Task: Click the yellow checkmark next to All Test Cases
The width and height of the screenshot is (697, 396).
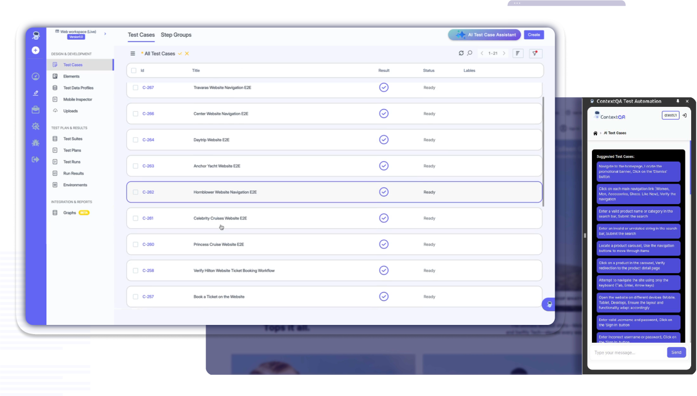Action: tap(180, 54)
